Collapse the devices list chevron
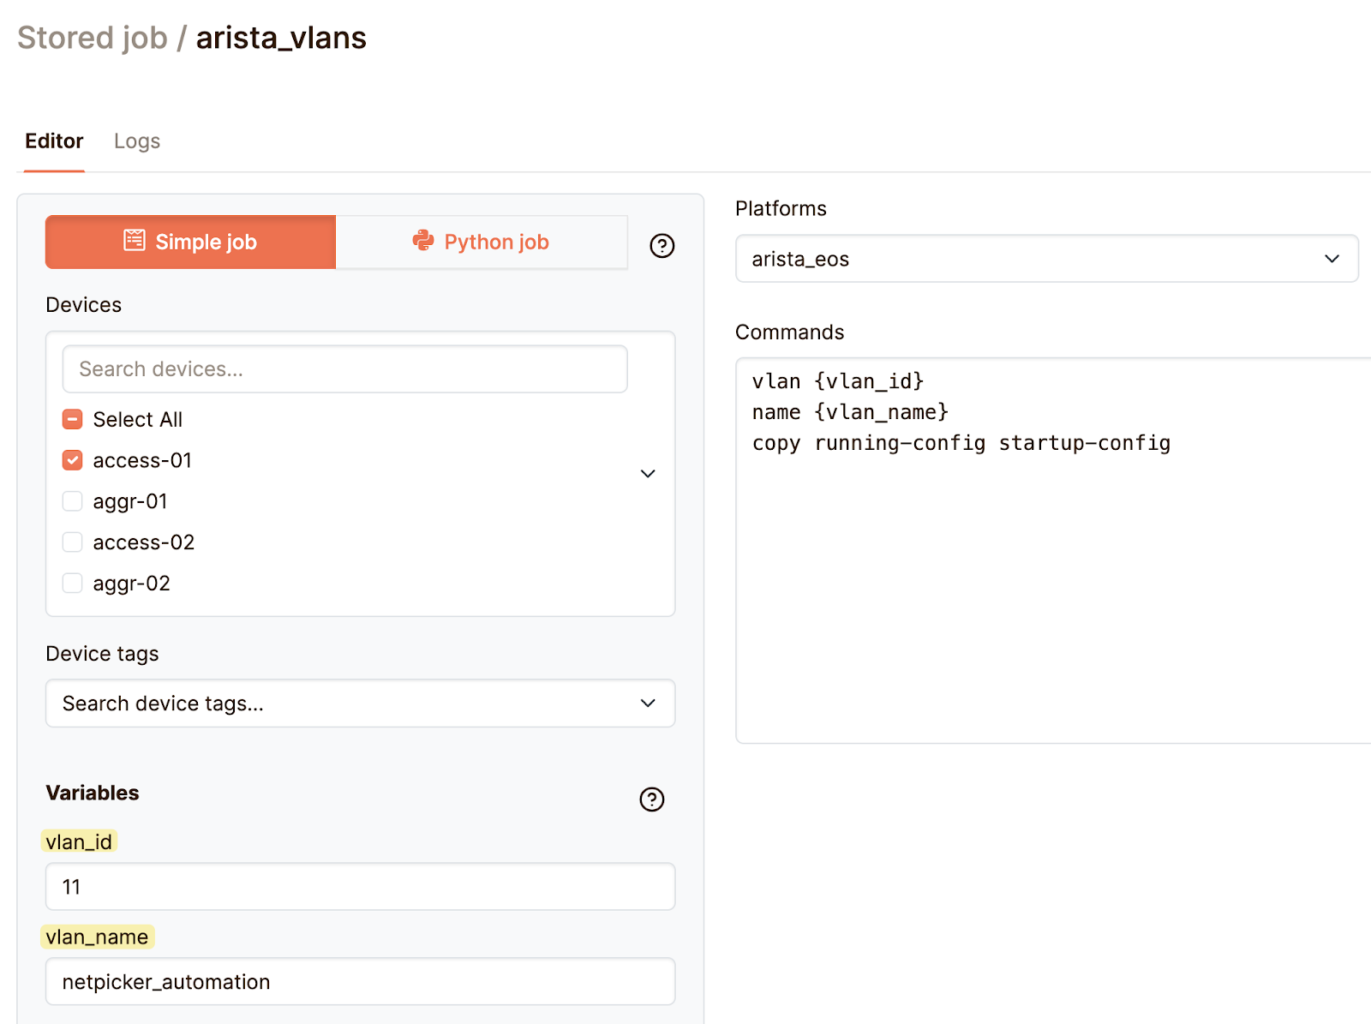 click(x=648, y=474)
